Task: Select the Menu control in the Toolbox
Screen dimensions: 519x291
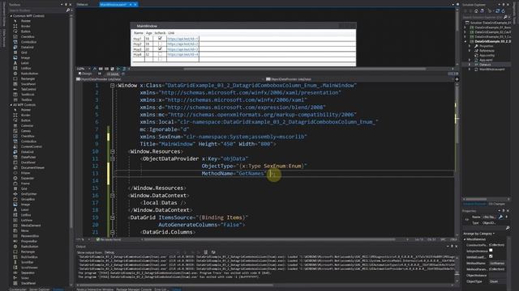Action: [25, 230]
